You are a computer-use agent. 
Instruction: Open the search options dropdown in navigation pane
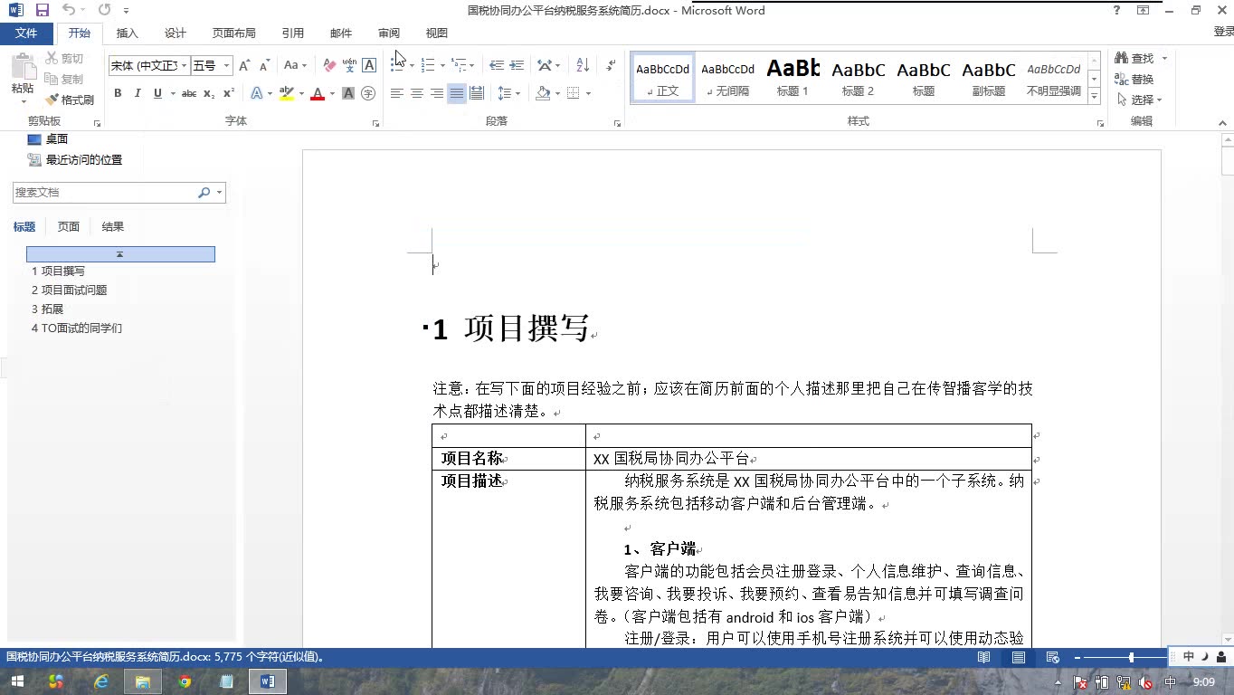[219, 193]
